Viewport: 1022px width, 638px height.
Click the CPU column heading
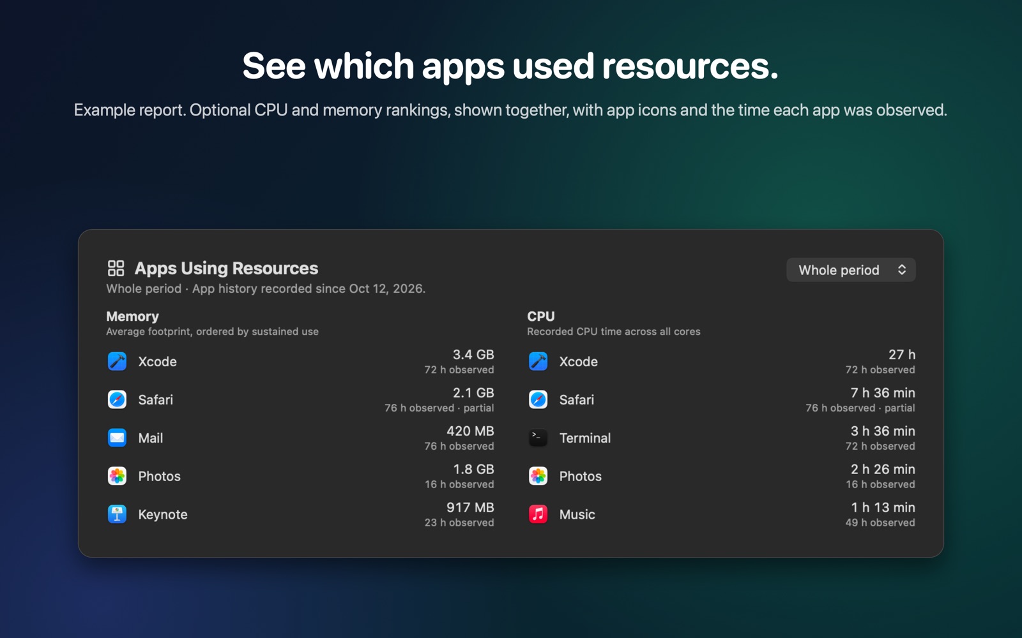pyautogui.click(x=541, y=316)
